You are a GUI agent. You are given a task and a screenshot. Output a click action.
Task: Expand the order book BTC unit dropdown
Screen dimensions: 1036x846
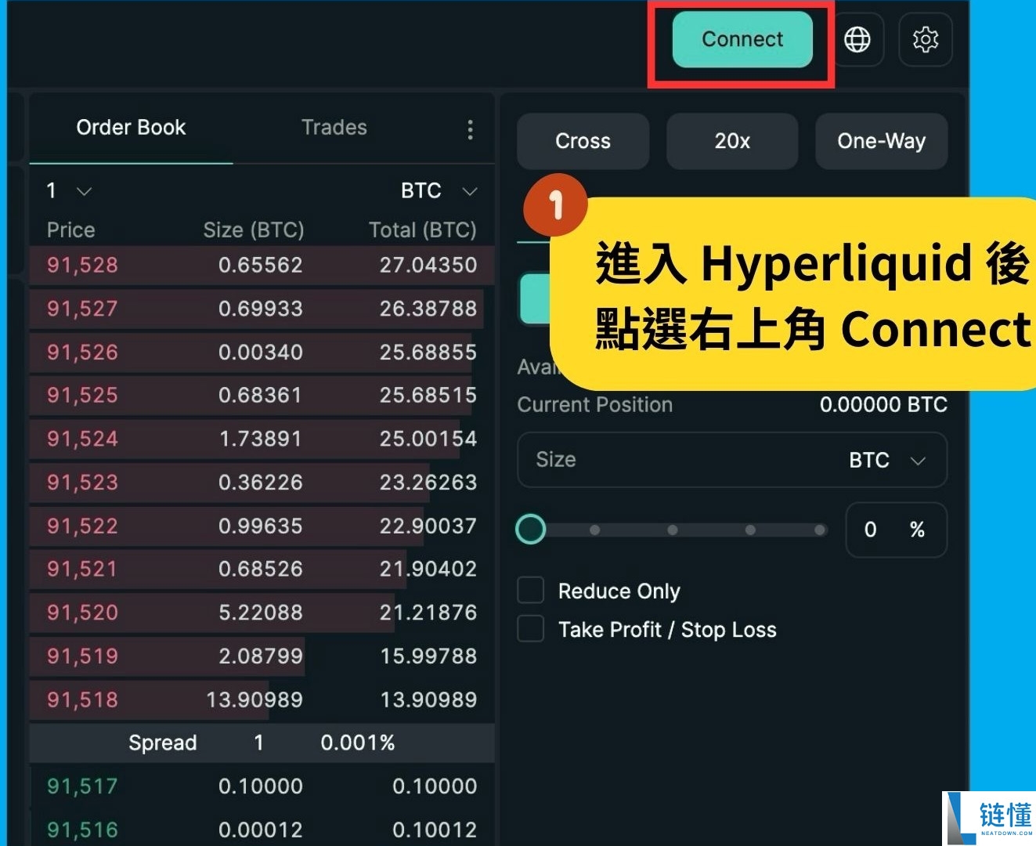pyautogui.click(x=439, y=190)
